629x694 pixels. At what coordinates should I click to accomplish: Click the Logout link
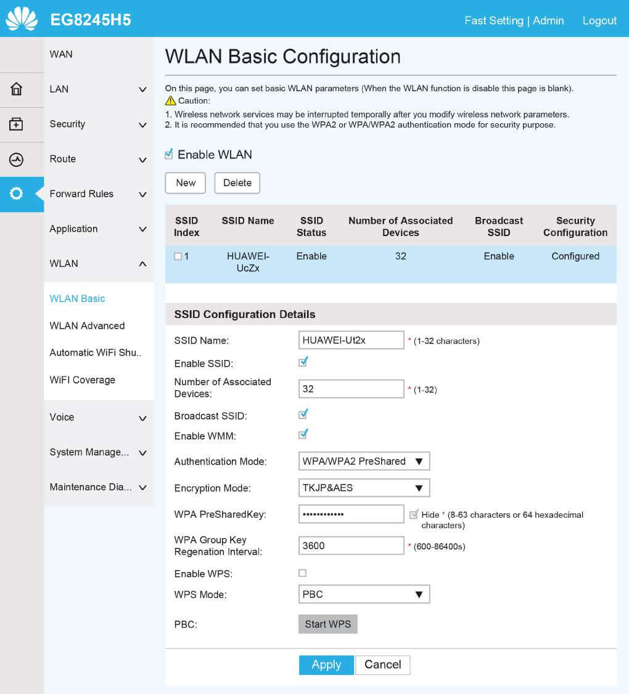599,20
